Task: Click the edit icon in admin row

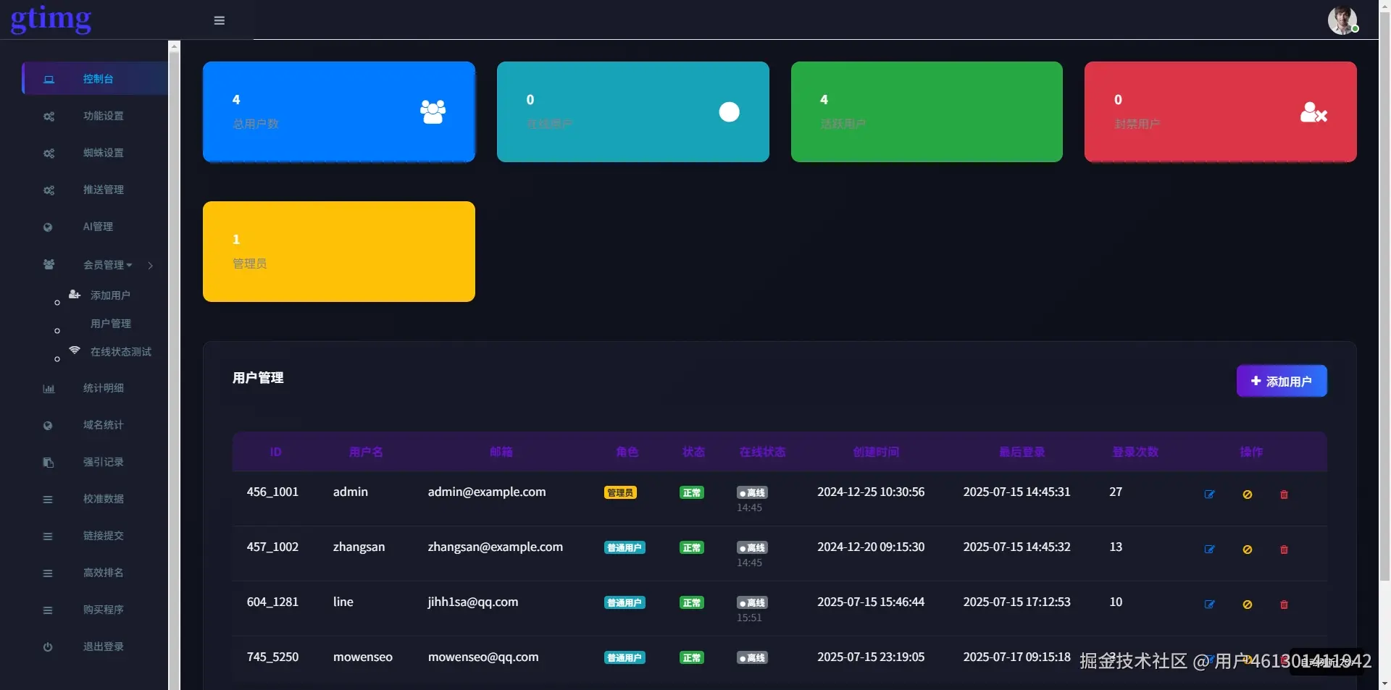Action: [x=1209, y=495]
